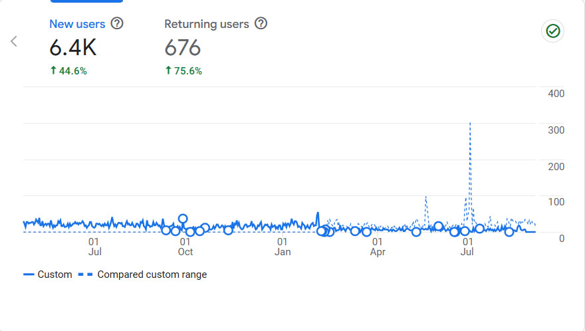Select the annotation circle directly left of 01 Apr
The height and width of the screenshot is (331, 585).
366,232
